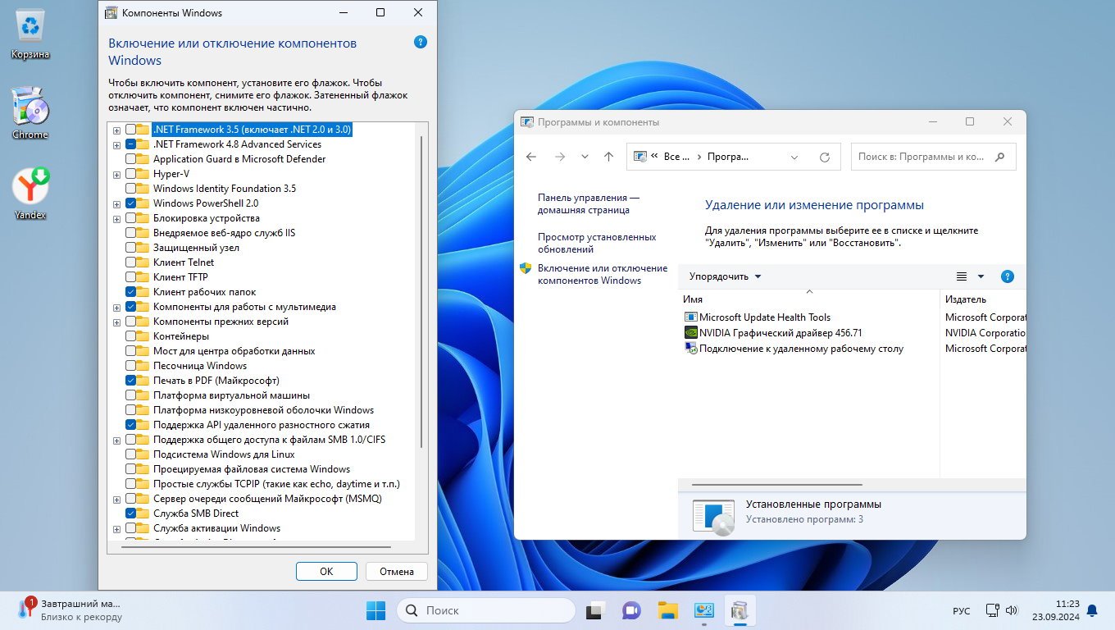Viewport: 1115px width, 630px height.
Task: Expand .NET Framework 4.8 Advanced Services
Action: click(x=117, y=144)
